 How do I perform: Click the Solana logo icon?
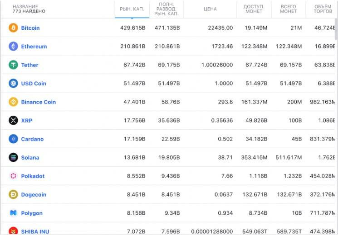tap(13, 157)
